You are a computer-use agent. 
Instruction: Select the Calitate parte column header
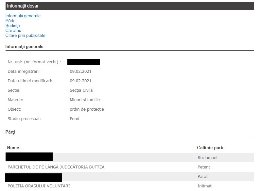pos(211,148)
